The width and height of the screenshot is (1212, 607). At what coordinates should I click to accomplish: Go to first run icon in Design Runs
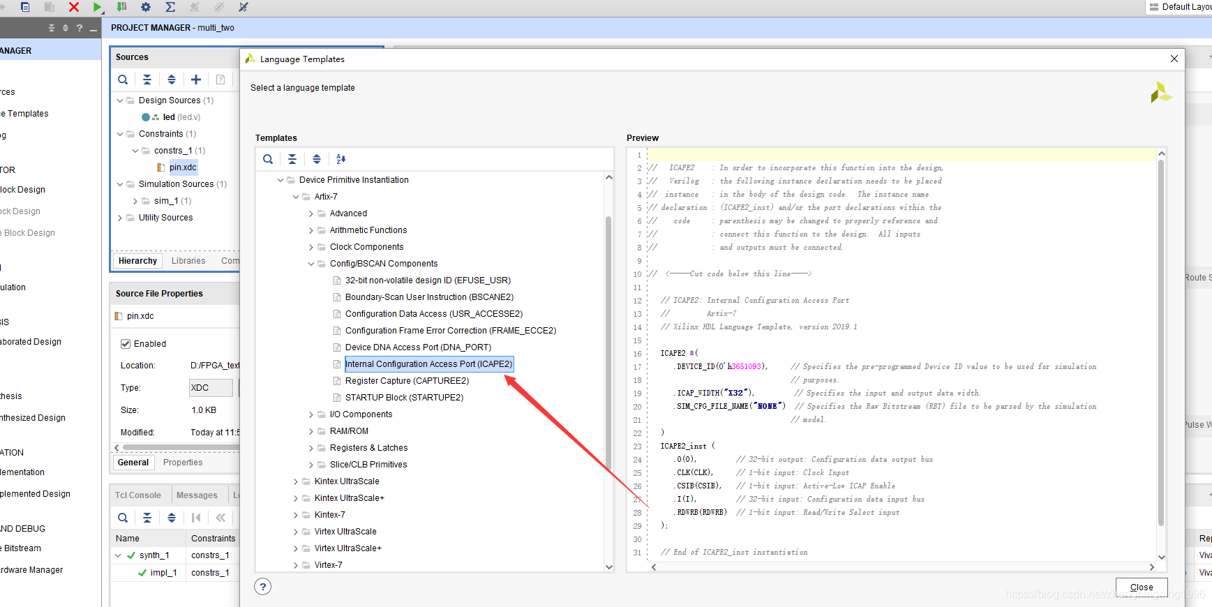click(196, 518)
